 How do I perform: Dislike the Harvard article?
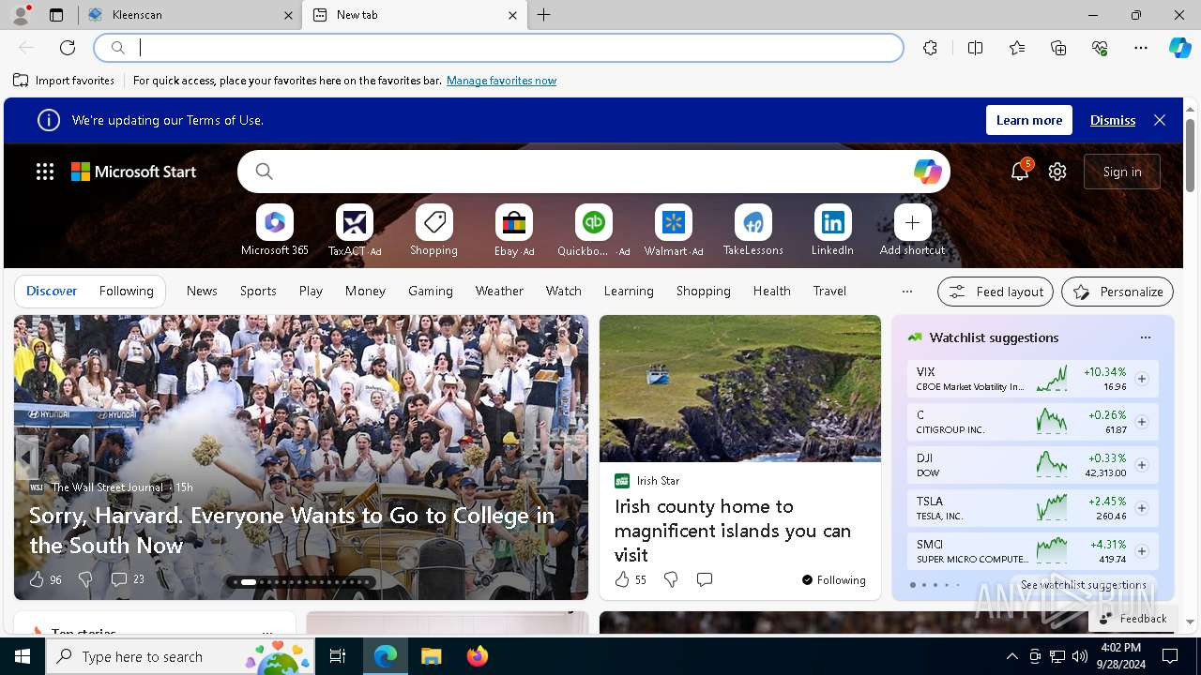[85, 579]
